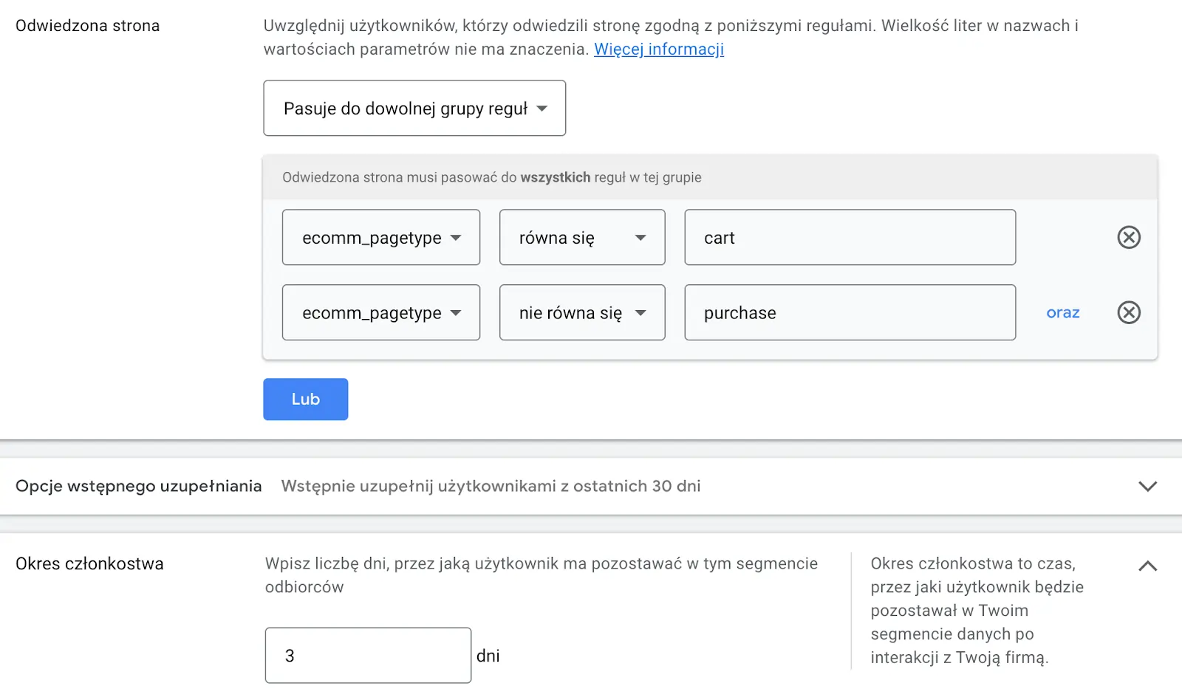Open ecomm_pagetype dropdown in the purchase row
This screenshot has width=1182, height=700.
point(380,313)
